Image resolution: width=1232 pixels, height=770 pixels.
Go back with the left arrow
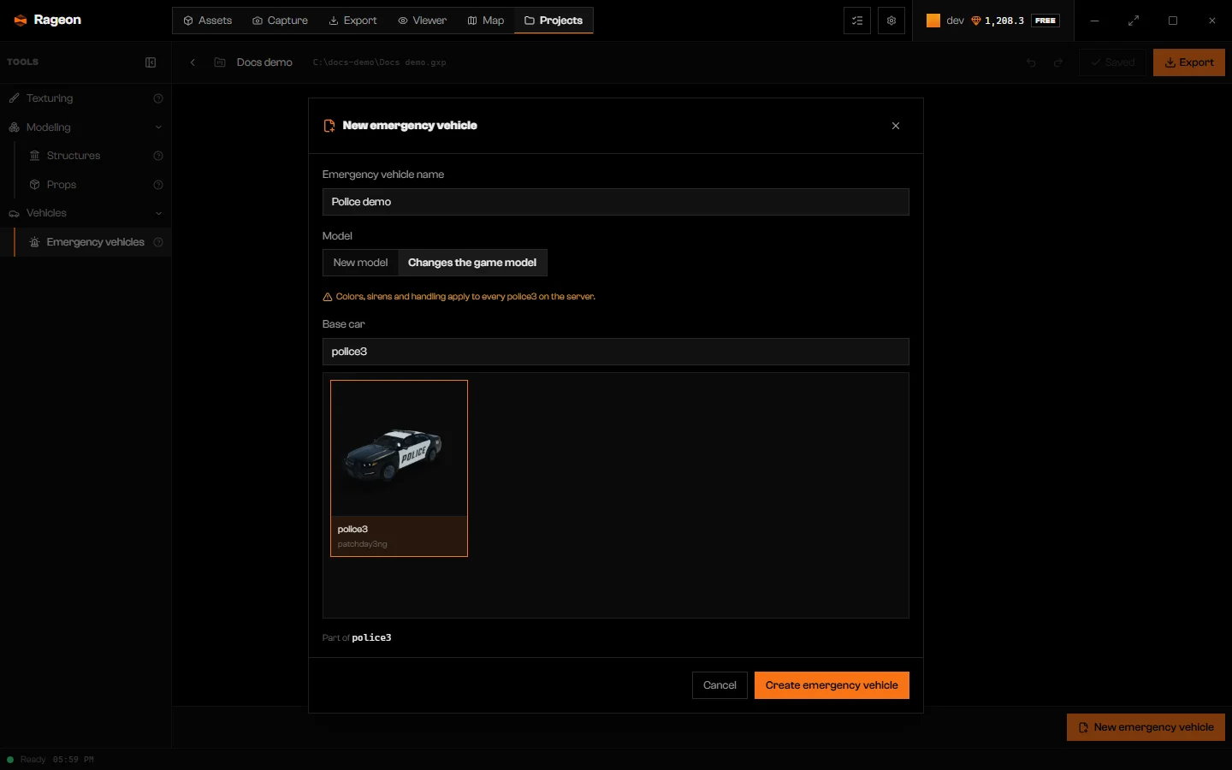point(192,62)
